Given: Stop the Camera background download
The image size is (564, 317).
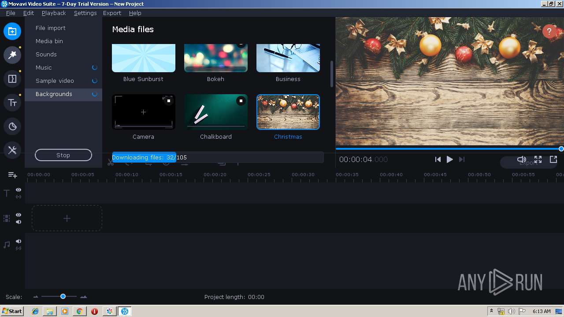Looking at the screenshot, I should coord(168,101).
